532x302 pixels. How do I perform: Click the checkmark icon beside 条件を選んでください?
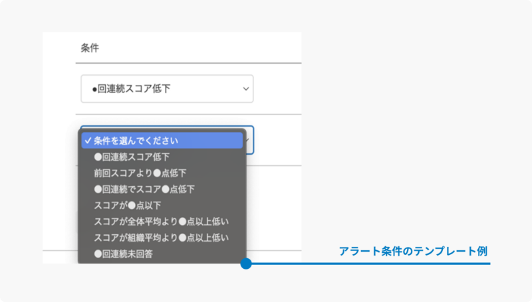click(88, 141)
